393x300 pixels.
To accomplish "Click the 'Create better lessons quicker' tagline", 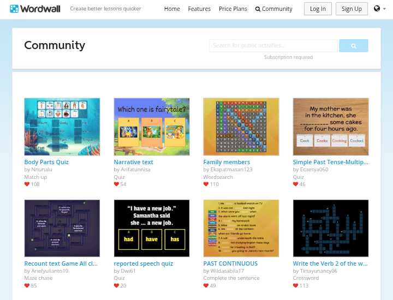I will click(105, 9).
